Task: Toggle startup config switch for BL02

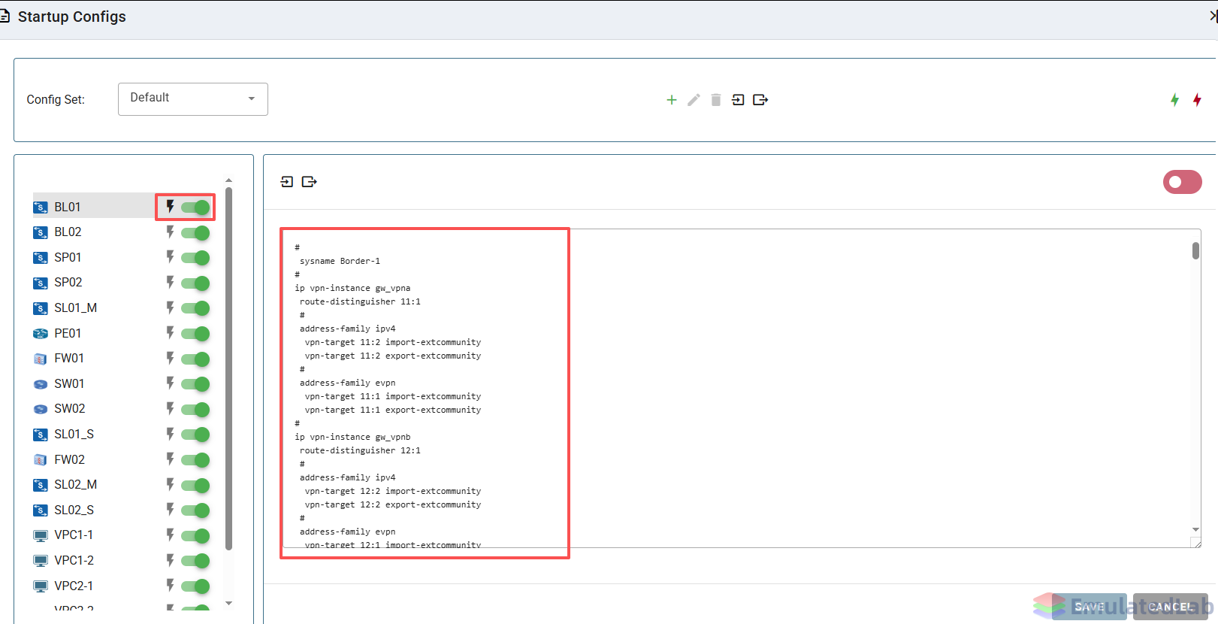Action: coord(195,233)
